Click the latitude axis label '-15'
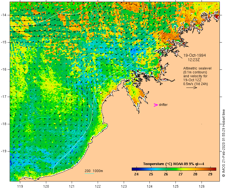This screenshot has height=189, width=227. tap(4, 42)
